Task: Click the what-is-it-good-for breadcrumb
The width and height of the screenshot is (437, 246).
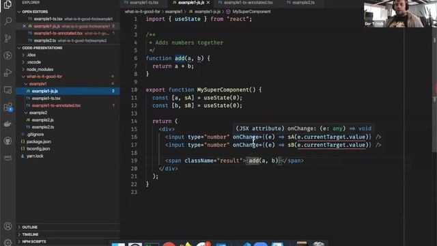Action: click(x=142, y=12)
